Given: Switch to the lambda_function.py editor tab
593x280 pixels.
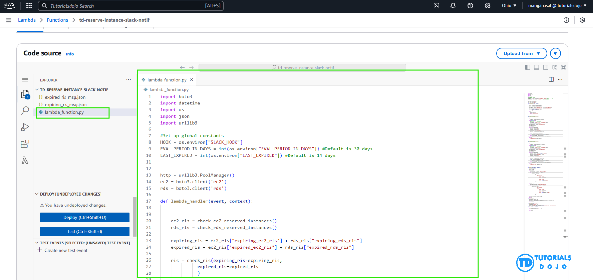Looking at the screenshot, I should pyautogui.click(x=167, y=80).
